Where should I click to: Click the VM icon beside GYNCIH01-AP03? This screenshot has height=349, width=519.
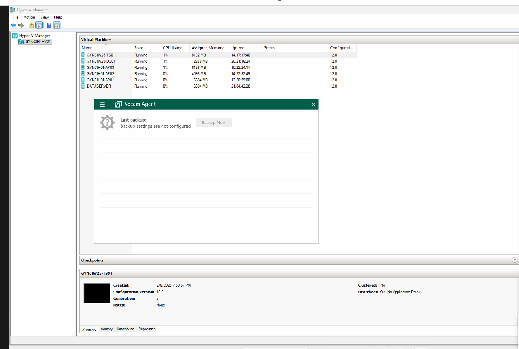tap(83, 67)
